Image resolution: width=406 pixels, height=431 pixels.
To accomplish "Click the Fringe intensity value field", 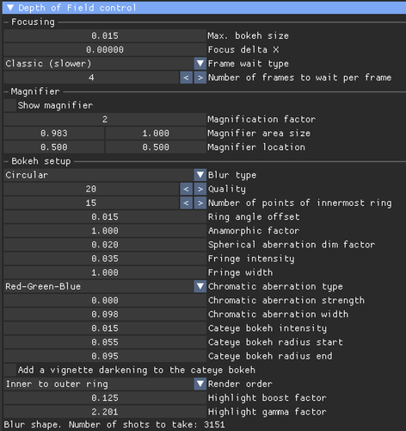I will [x=105, y=259].
